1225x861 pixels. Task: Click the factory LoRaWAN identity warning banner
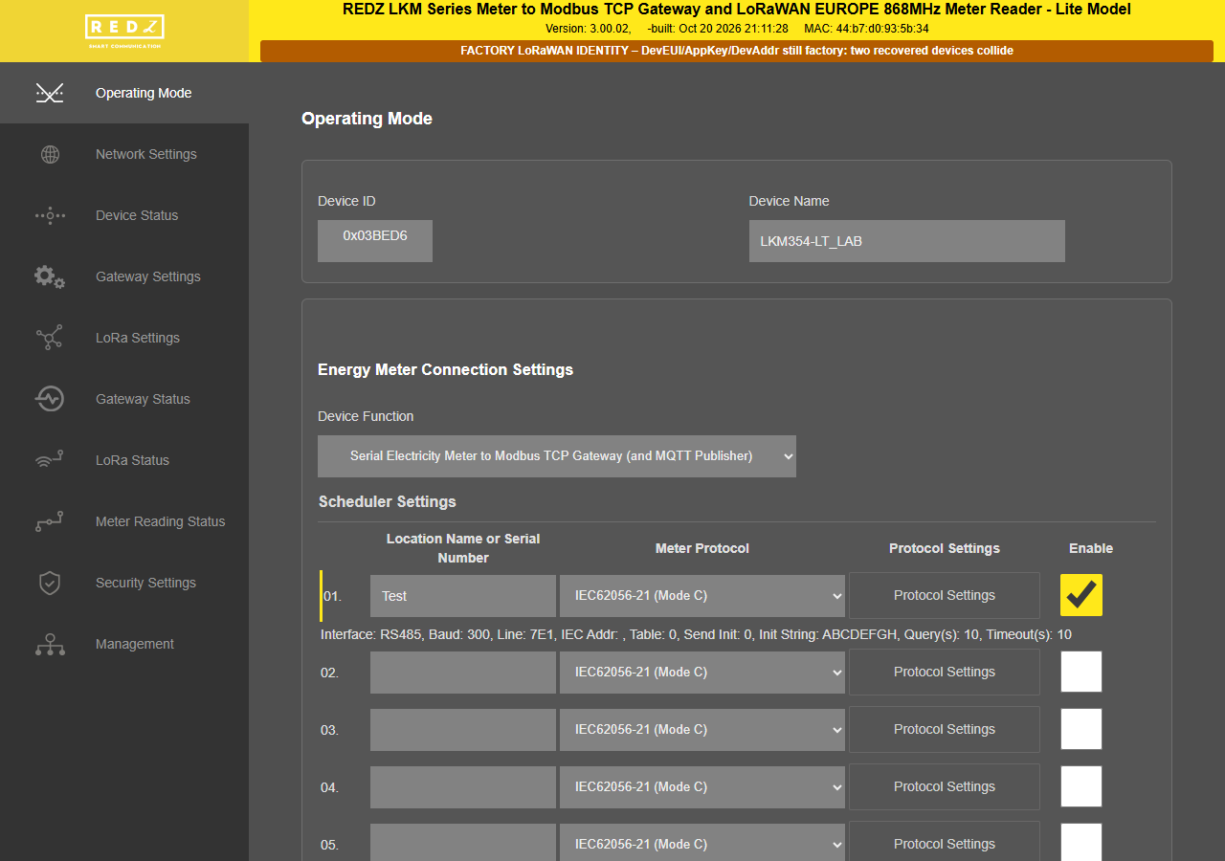coord(737,51)
